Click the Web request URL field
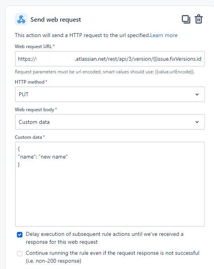The height and width of the screenshot is (269, 214). coord(110,59)
